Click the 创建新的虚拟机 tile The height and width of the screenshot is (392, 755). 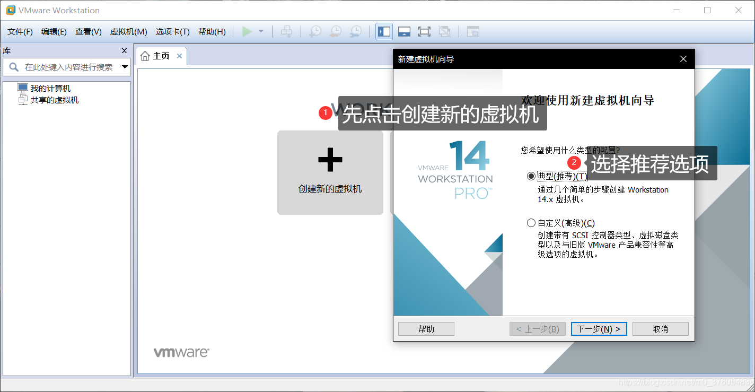coord(330,173)
